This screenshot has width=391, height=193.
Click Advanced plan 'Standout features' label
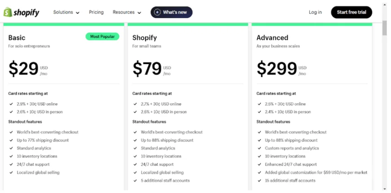point(273,122)
